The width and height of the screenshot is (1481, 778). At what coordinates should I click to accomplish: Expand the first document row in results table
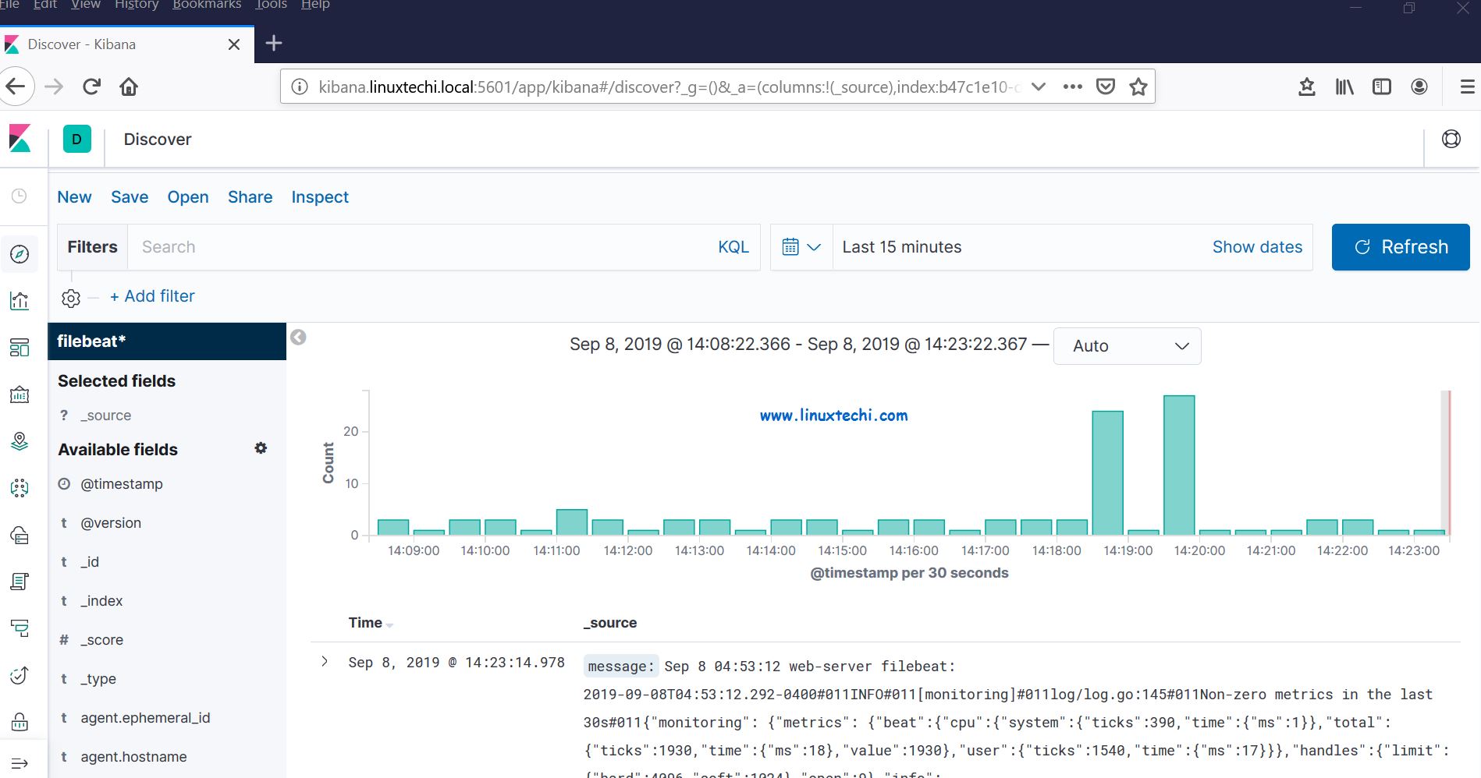point(325,662)
